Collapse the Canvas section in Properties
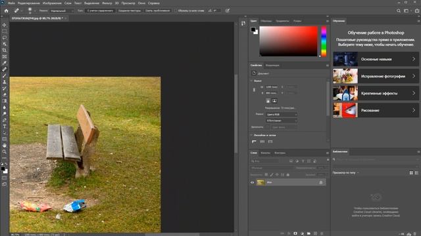Image resolution: width=421 pixels, height=236 pixels. tap(251, 81)
